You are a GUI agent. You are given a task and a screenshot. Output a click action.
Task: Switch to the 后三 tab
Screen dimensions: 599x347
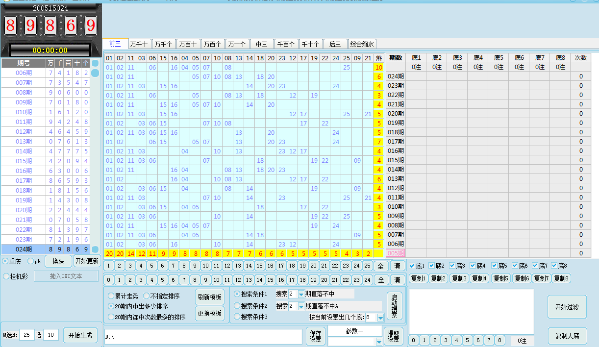pos(335,44)
